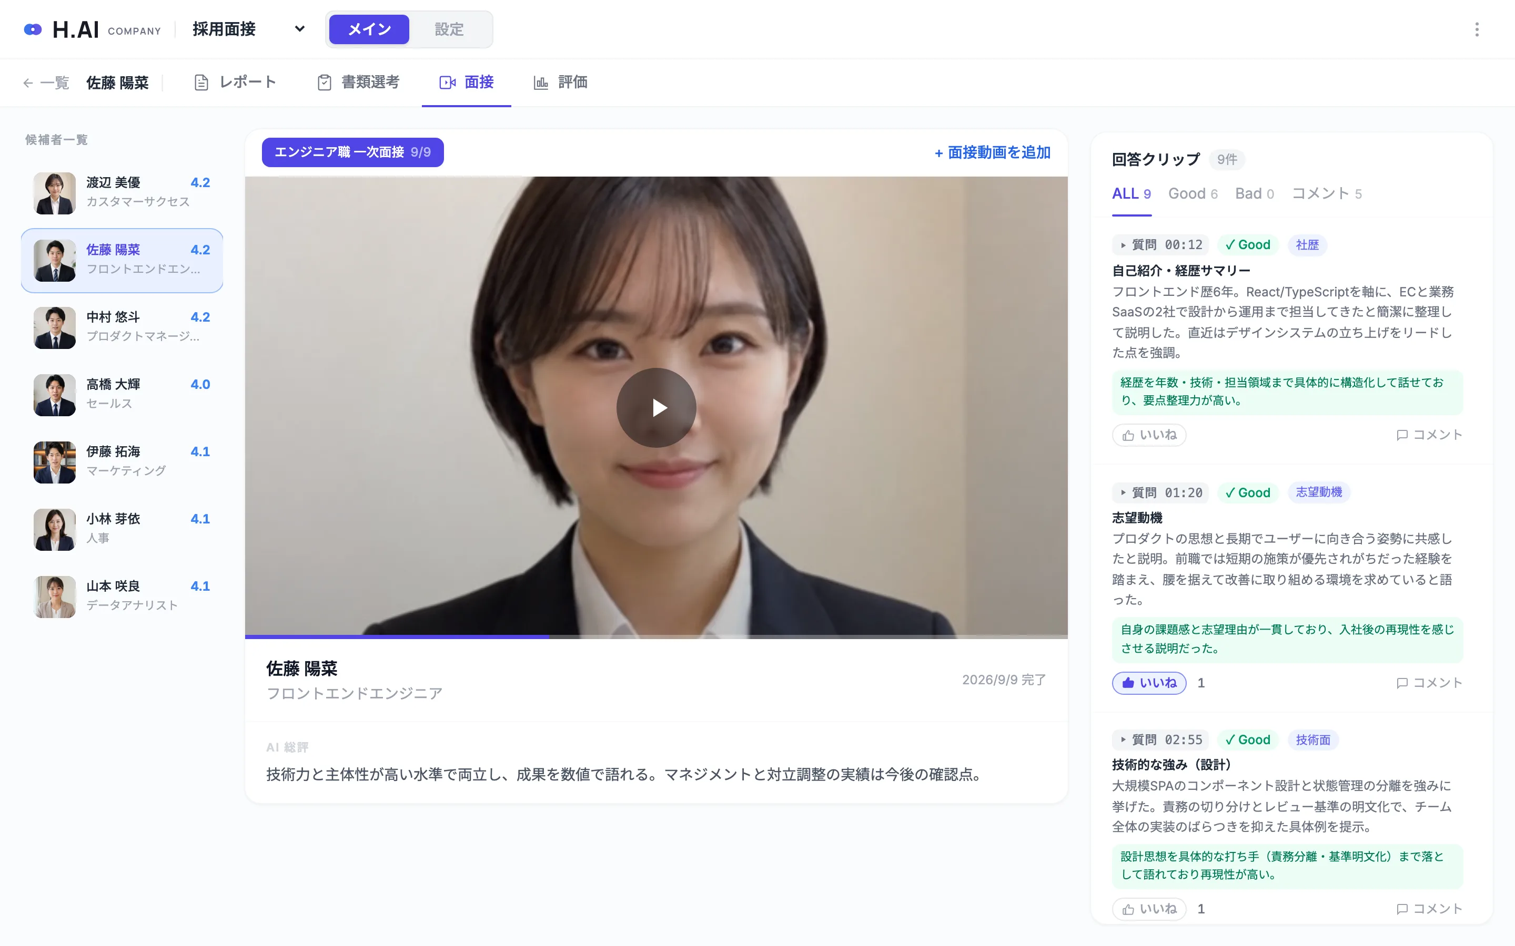Click 山本 咲良's avatar thumbnail
Screen dimensions: 1515x946
(x=55, y=597)
